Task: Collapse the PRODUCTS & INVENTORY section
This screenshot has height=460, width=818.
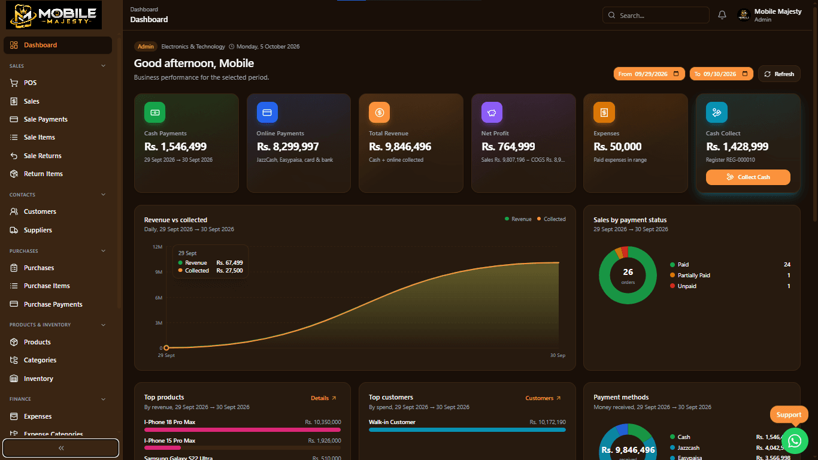Action: pos(103,325)
